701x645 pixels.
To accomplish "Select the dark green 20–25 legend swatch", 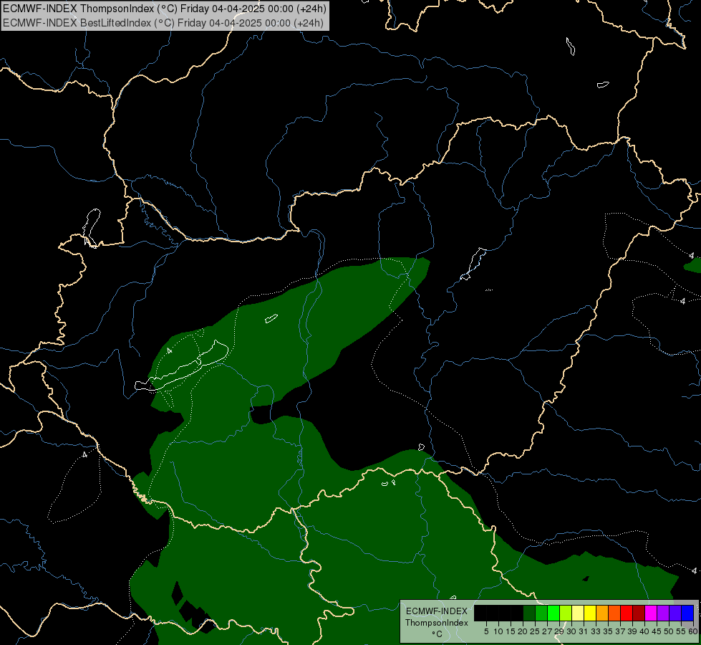I will (x=529, y=613).
